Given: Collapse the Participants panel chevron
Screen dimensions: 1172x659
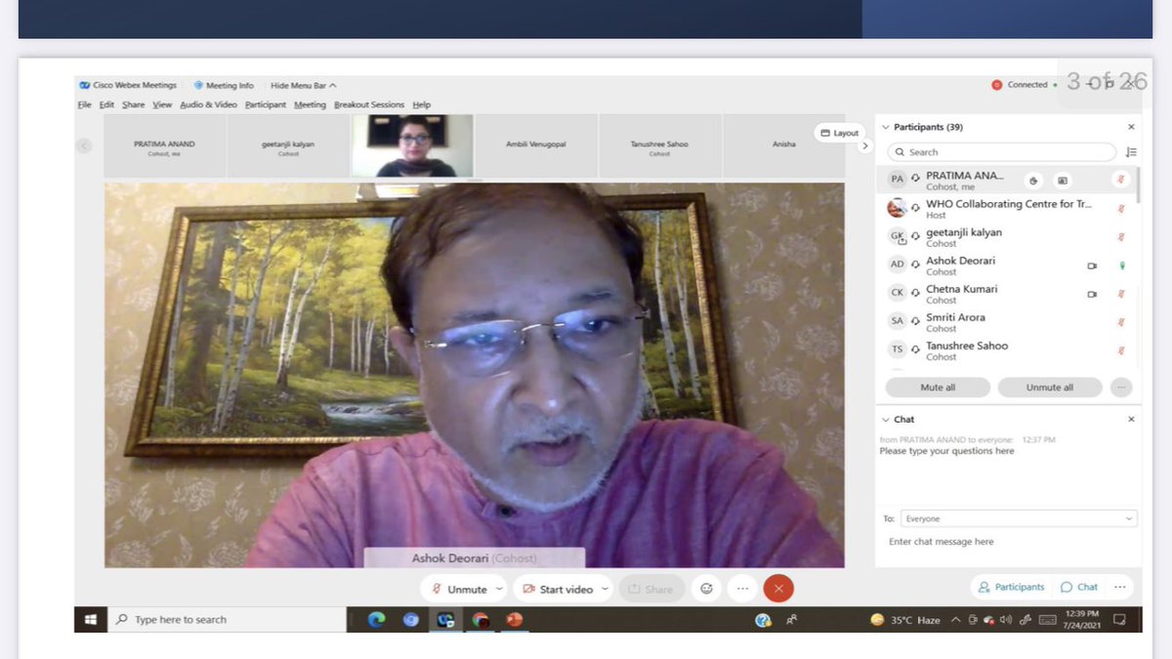Looking at the screenshot, I should [886, 127].
